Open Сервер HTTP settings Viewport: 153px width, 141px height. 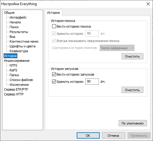coord(14,94)
